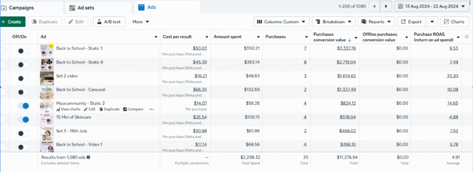Click the Back to School - Static 6 ad name
This screenshot has width=473, height=172.
click(x=79, y=62)
